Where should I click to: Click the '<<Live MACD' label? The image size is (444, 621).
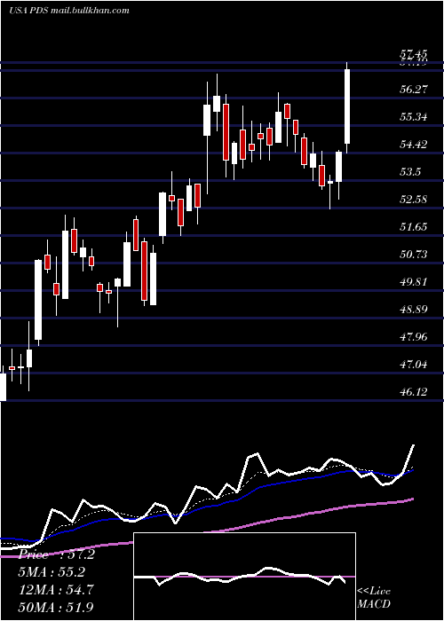tap(374, 597)
